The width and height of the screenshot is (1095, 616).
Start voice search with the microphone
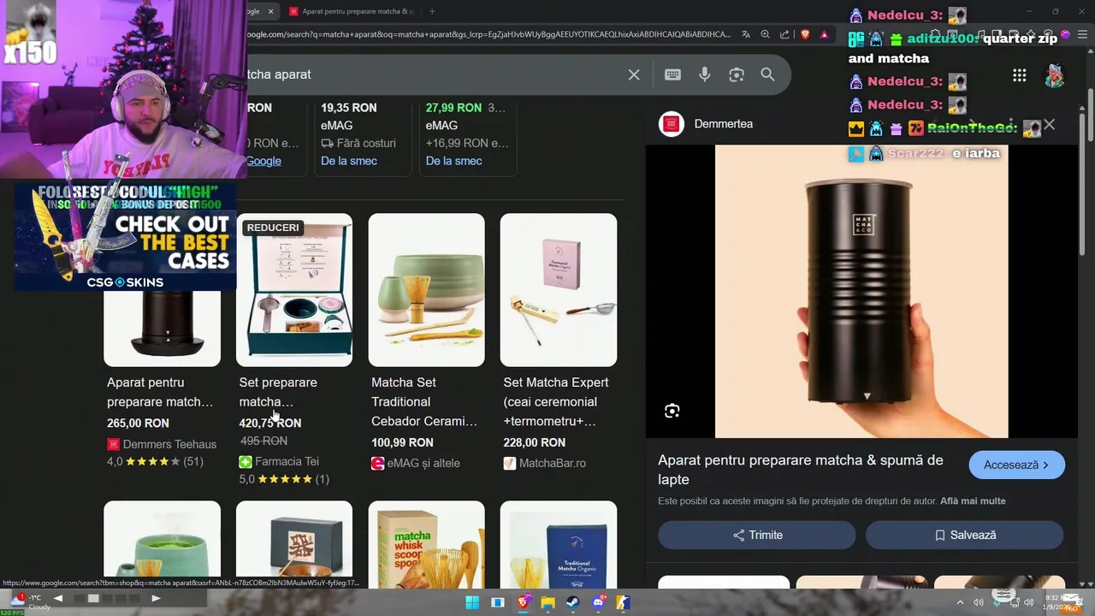pyautogui.click(x=704, y=74)
